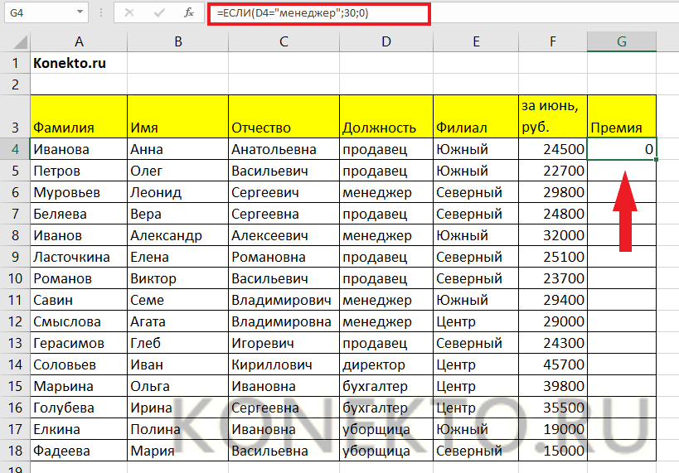Click the Cancel (X) formula icon
This screenshot has height=473, width=679.
[x=129, y=12]
